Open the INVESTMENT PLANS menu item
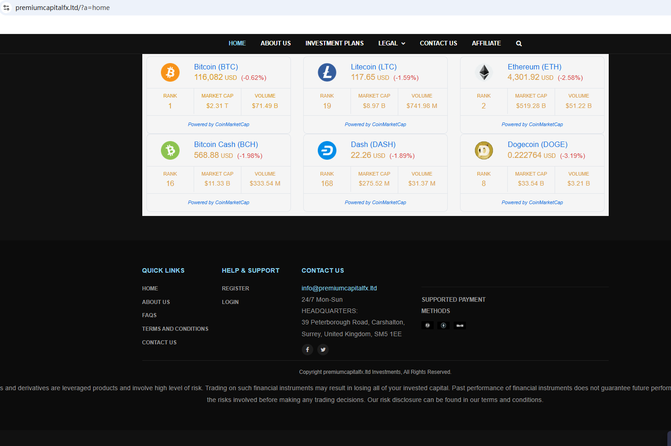 point(334,44)
